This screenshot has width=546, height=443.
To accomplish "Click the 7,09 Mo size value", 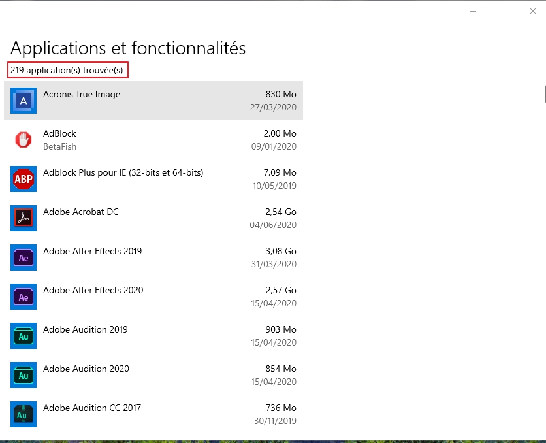I will tap(280, 172).
